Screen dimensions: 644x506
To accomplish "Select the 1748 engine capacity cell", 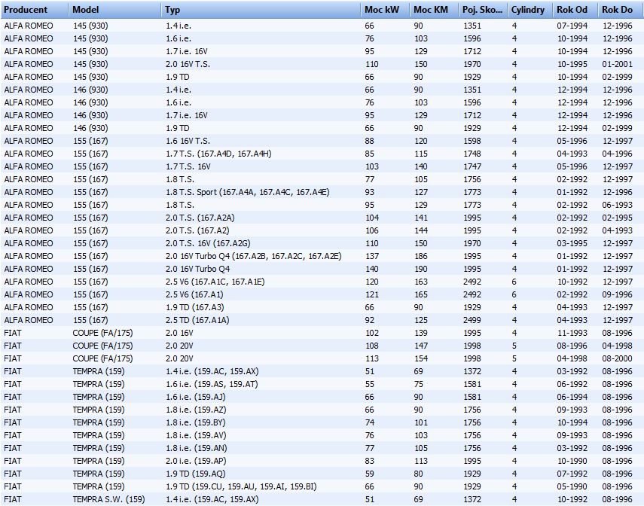I will point(472,154).
